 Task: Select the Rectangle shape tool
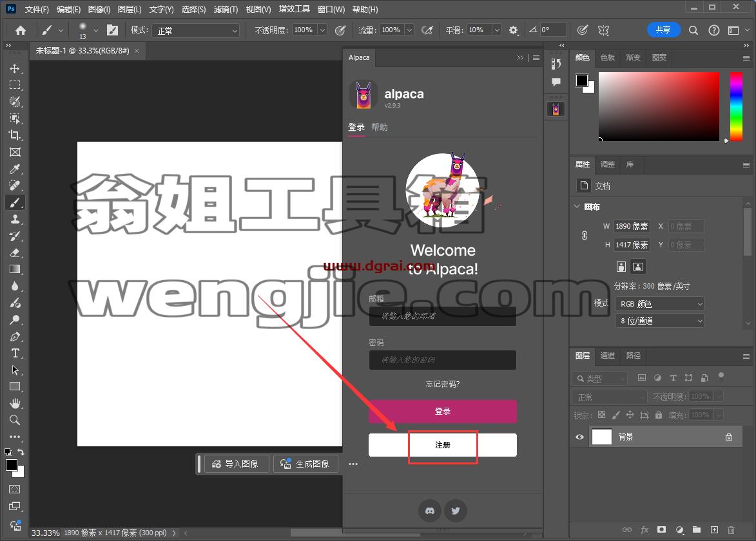click(14, 386)
